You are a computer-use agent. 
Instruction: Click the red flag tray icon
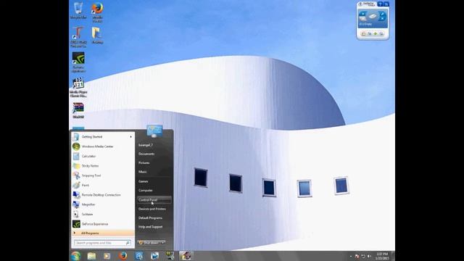pyautogui.click(x=357, y=256)
